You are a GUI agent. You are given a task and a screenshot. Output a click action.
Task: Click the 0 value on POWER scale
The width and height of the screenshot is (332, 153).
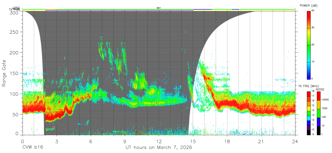[x=312, y=79]
